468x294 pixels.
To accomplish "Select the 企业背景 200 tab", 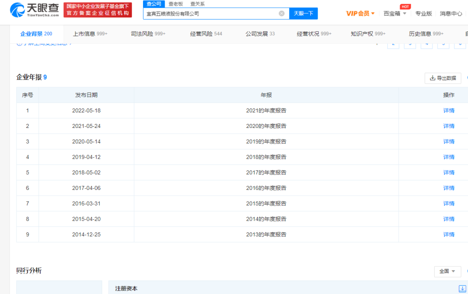I will [36, 34].
